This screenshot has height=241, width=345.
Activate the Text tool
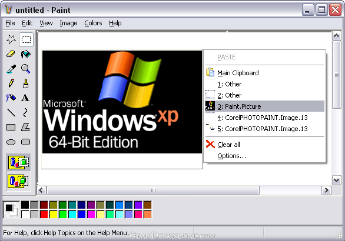tap(26, 98)
